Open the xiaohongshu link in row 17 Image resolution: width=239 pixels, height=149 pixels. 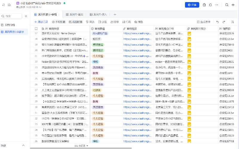137,33
